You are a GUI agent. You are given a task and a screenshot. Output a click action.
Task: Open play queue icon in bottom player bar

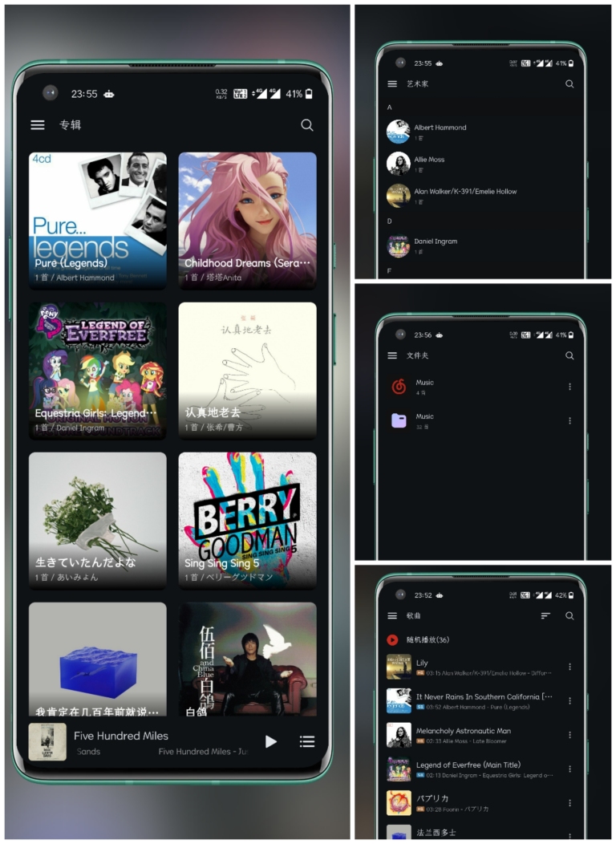click(x=306, y=741)
